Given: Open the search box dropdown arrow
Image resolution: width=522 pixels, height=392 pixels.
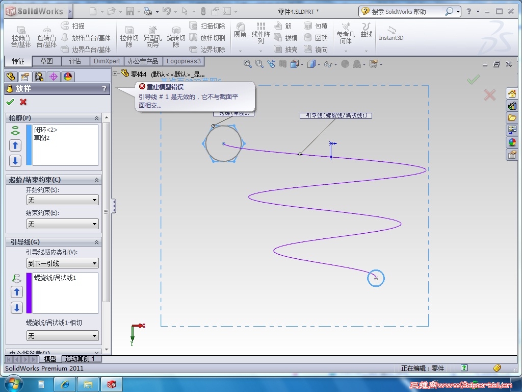Looking at the screenshot, I should [x=458, y=12].
